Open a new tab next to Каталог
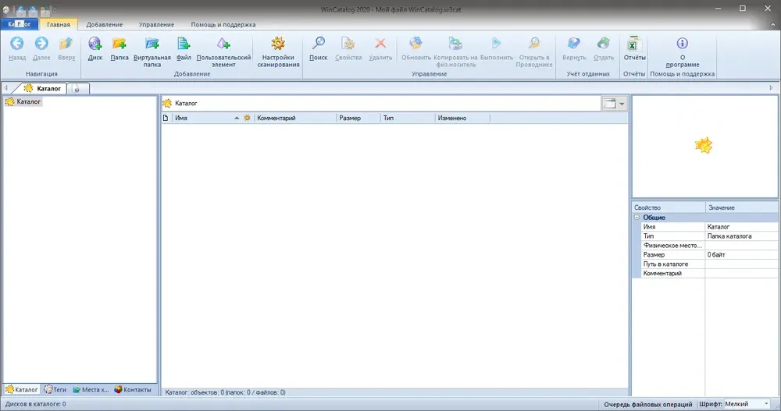 (78, 89)
